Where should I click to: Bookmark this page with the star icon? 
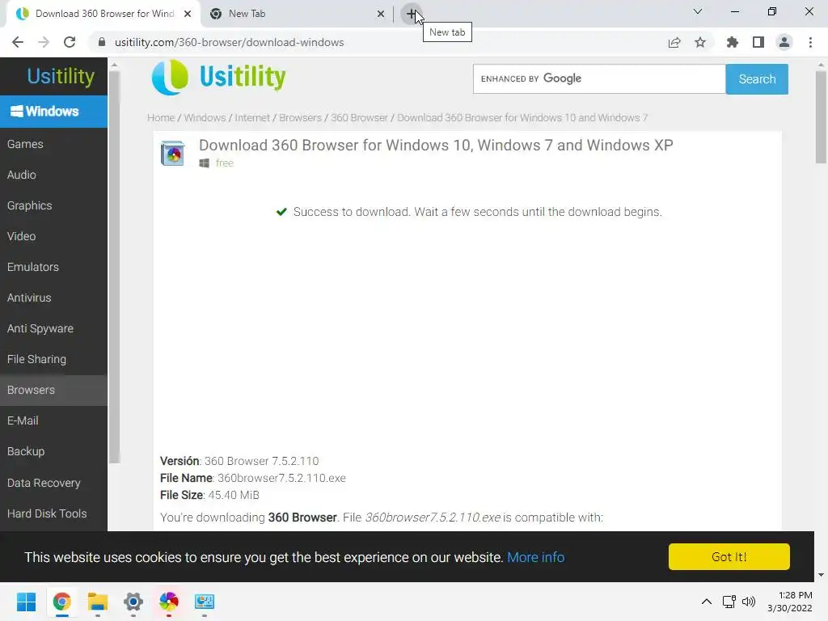pos(700,42)
